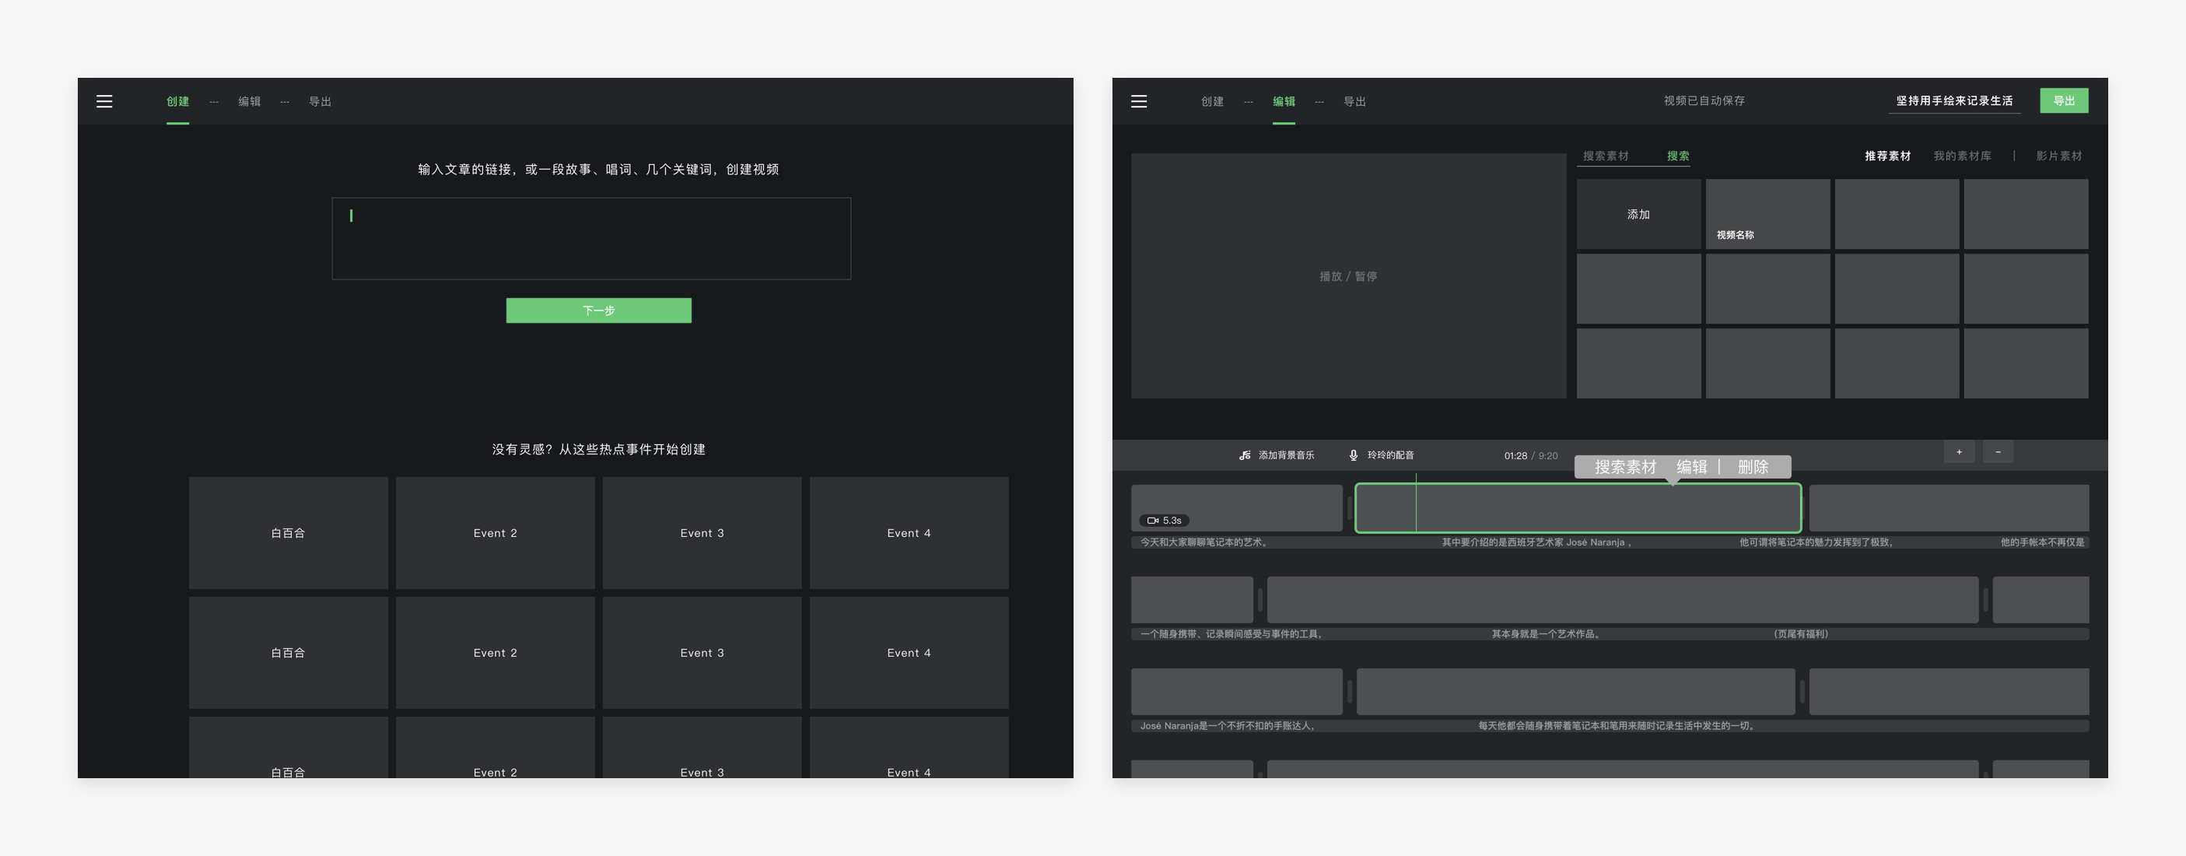The height and width of the screenshot is (856, 2186).
Task: Zoom in timeline with the plus button
Action: [1959, 452]
